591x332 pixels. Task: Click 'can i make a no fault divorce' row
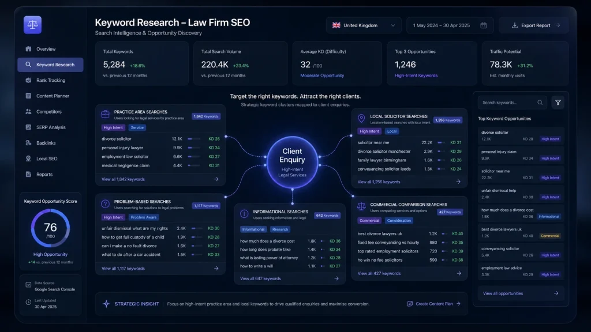click(160, 246)
